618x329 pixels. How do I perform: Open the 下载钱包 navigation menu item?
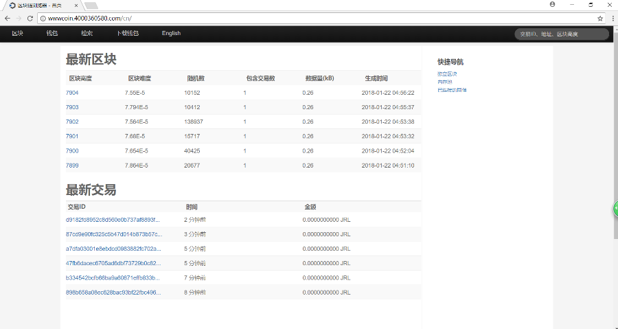click(x=128, y=34)
